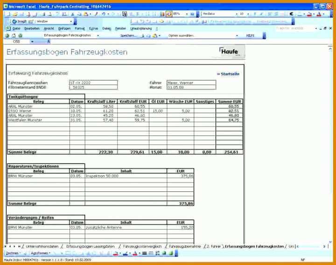Click the HILFE button

[x=250, y=36]
